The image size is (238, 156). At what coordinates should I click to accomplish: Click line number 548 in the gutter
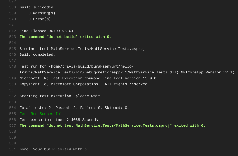coord(12,66)
